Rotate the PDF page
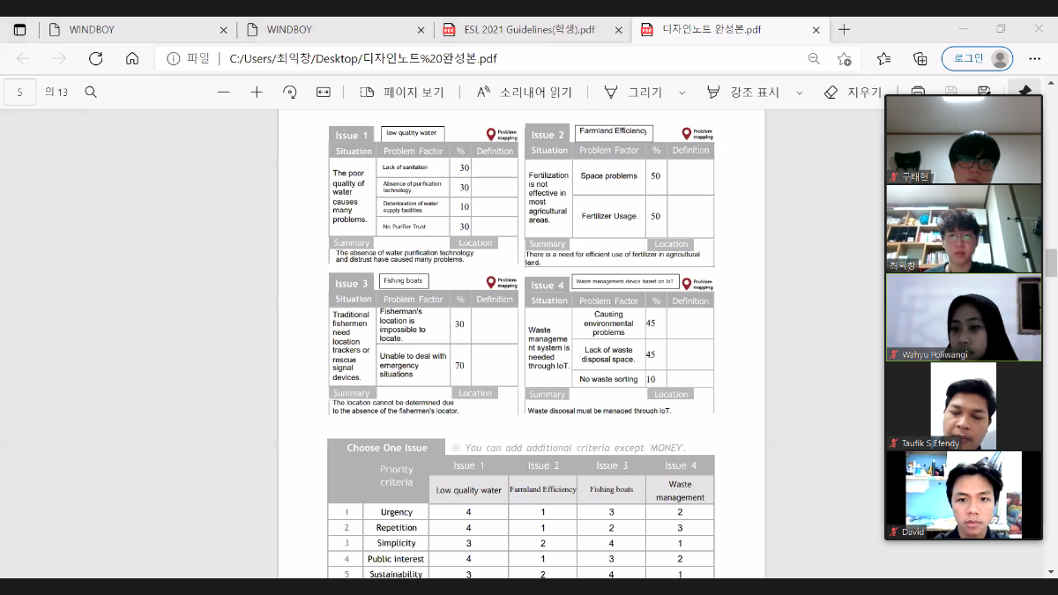Viewport: 1058px width, 595px height. 290,92
